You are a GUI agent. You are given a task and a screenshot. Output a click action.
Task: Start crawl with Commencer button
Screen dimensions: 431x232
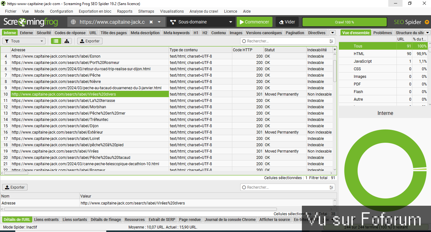coord(254,22)
